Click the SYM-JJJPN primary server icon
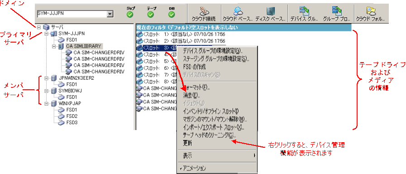 pos(54,34)
